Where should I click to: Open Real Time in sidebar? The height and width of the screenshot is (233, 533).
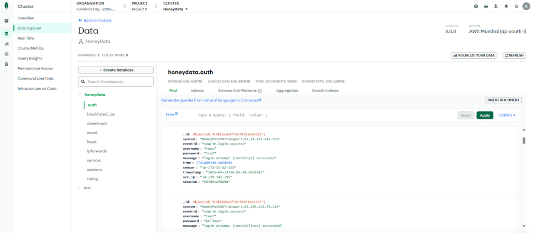click(26, 38)
